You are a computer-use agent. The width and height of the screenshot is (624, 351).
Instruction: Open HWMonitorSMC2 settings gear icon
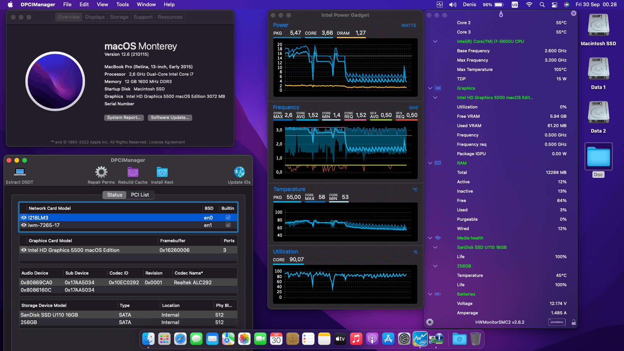coord(430,322)
